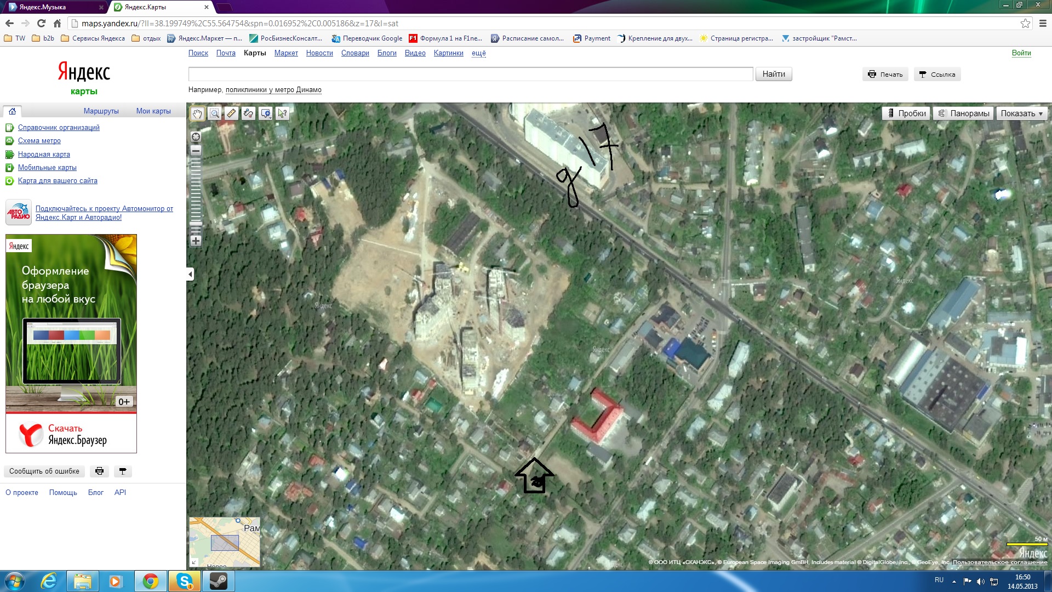The height and width of the screenshot is (592, 1052).
Task: Bookmark this page with star icon
Action: (1025, 24)
